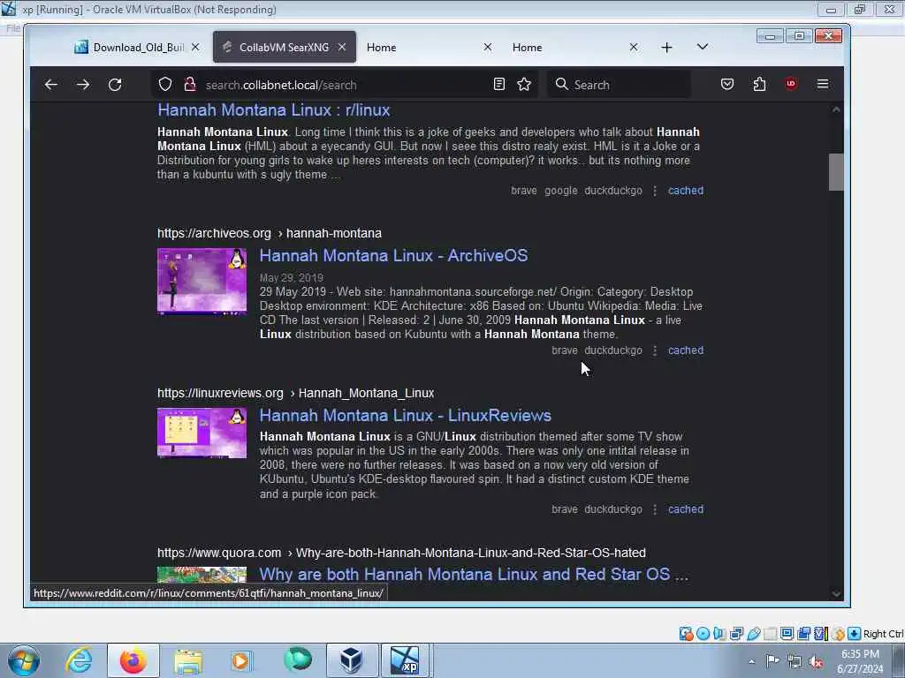Click VirtualBox hard disk activity icon
905x678 pixels.
click(686, 634)
